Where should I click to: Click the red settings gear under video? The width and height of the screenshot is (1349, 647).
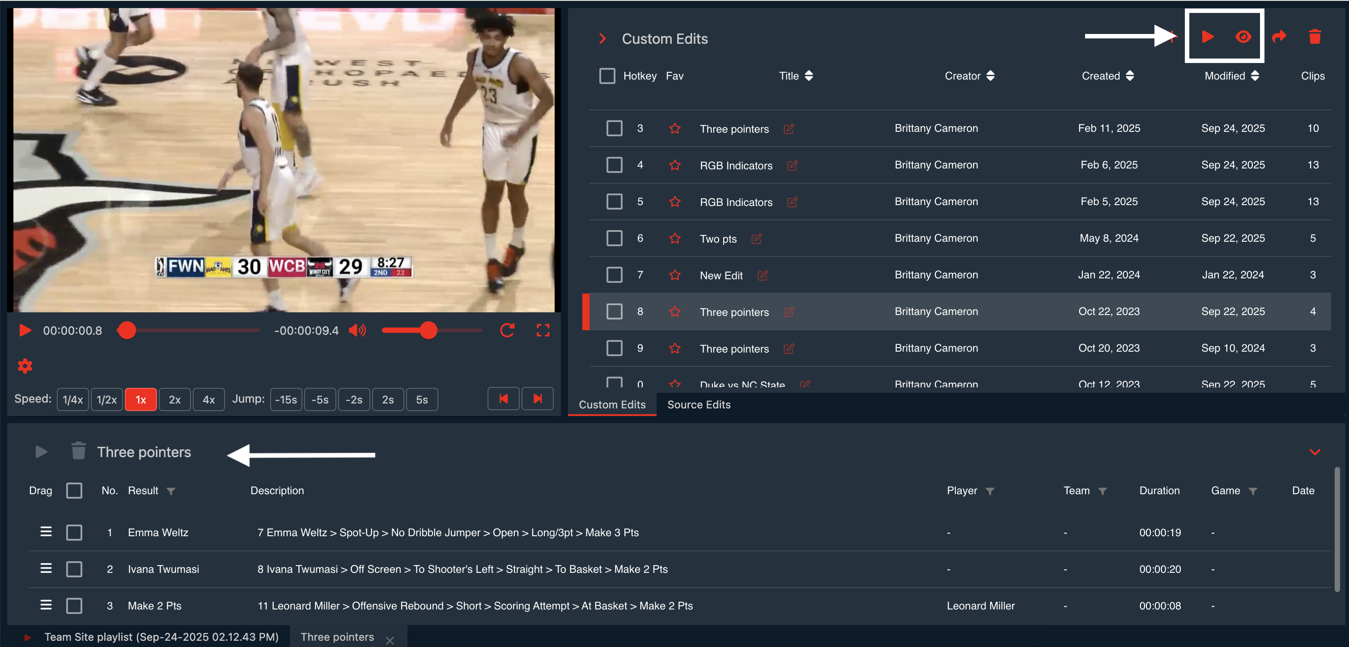(25, 366)
